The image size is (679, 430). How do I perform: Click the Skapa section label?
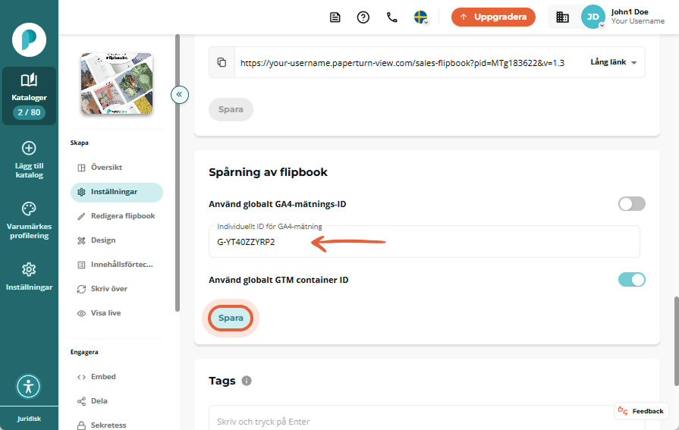[79, 143]
